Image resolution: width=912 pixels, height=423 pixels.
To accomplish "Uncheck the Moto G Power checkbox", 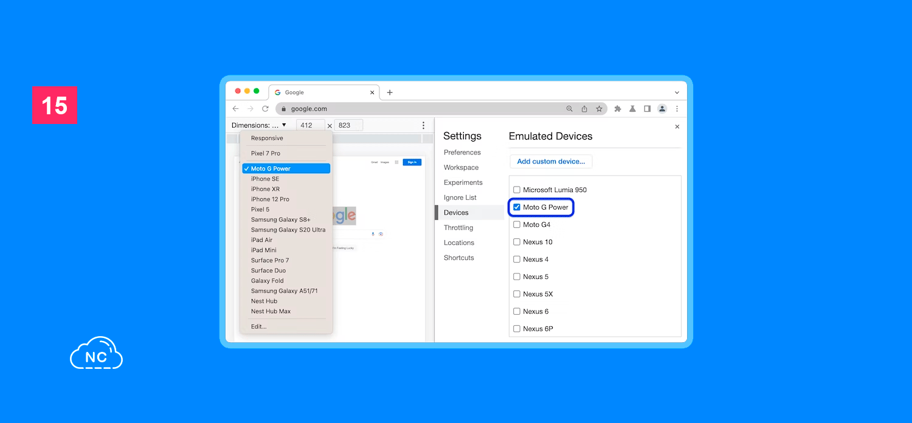I will coord(517,207).
